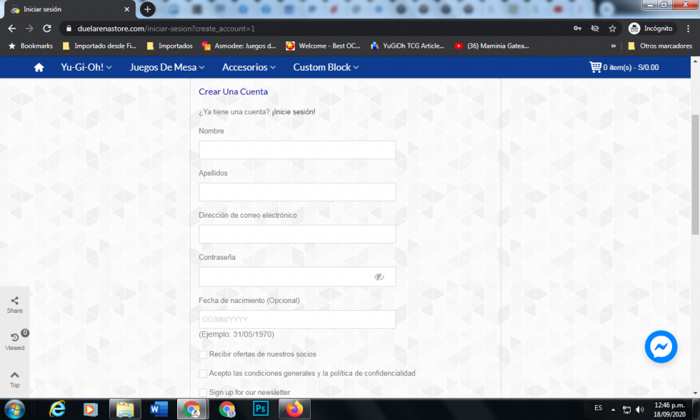
Task: Click inside the Nombre input field
Action: point(297,149)
